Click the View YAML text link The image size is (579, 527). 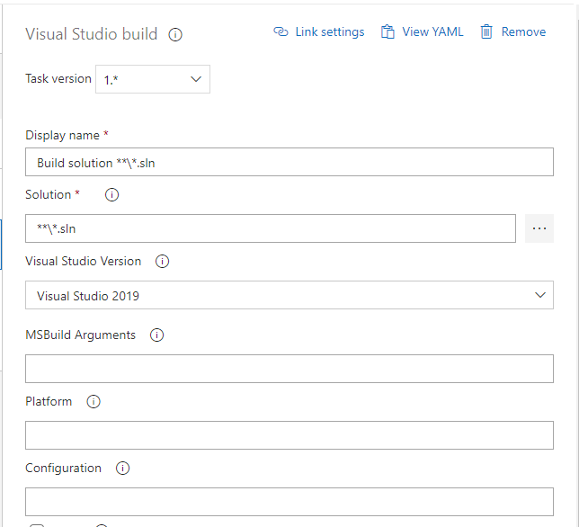(x=432, y=31)
